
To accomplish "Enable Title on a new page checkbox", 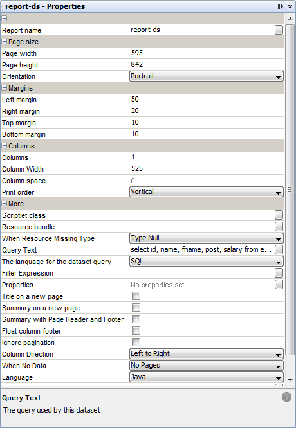I will pos(136,296).
